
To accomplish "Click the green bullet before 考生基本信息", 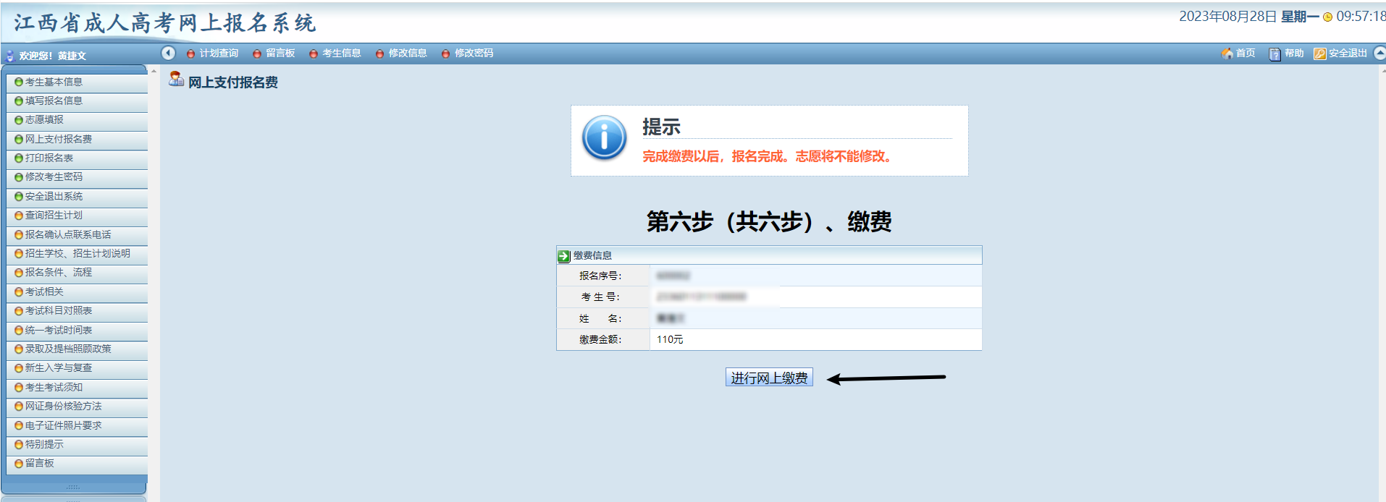I will click(19, 82).
